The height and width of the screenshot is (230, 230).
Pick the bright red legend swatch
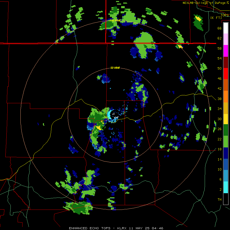coord(226,74)
